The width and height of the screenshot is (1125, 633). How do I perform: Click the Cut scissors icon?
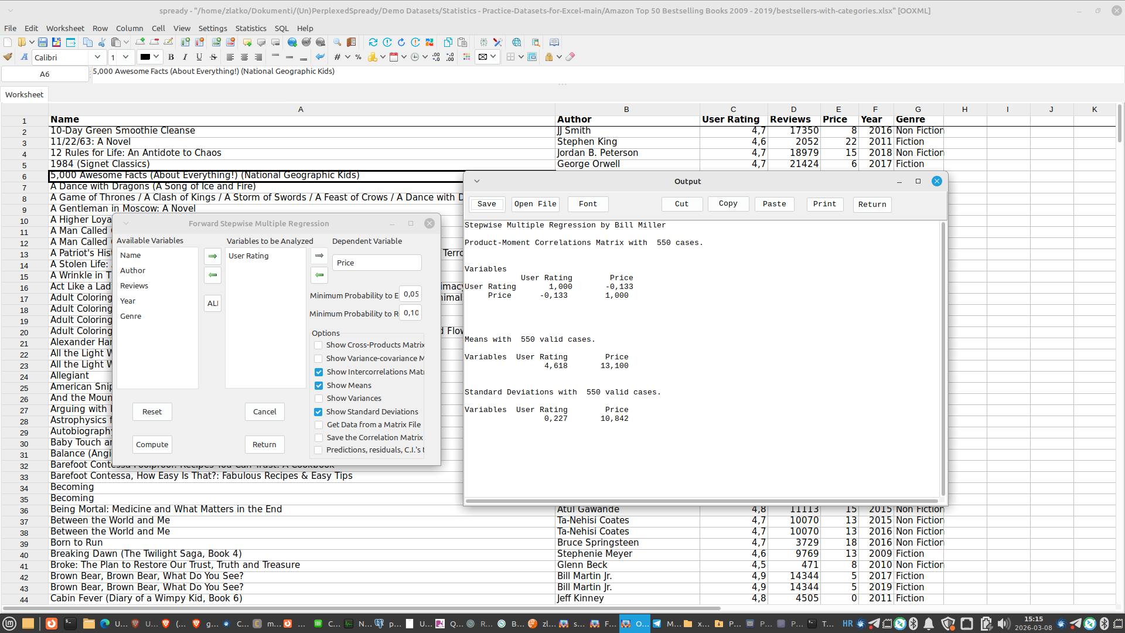pyautogui.click(x=102, y=42)
